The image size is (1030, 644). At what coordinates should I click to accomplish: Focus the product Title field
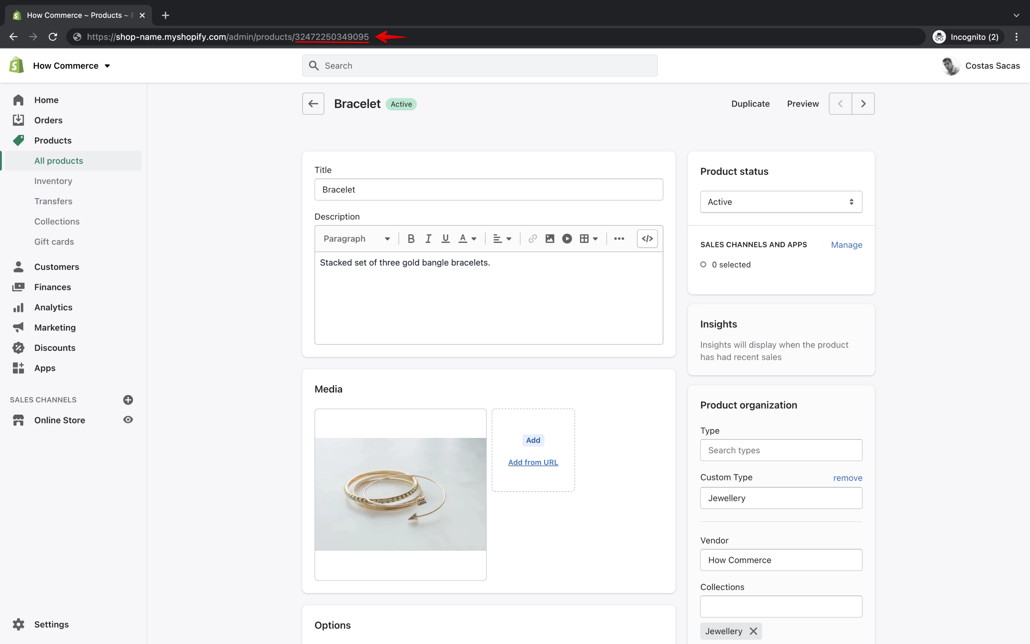[489, 190]
